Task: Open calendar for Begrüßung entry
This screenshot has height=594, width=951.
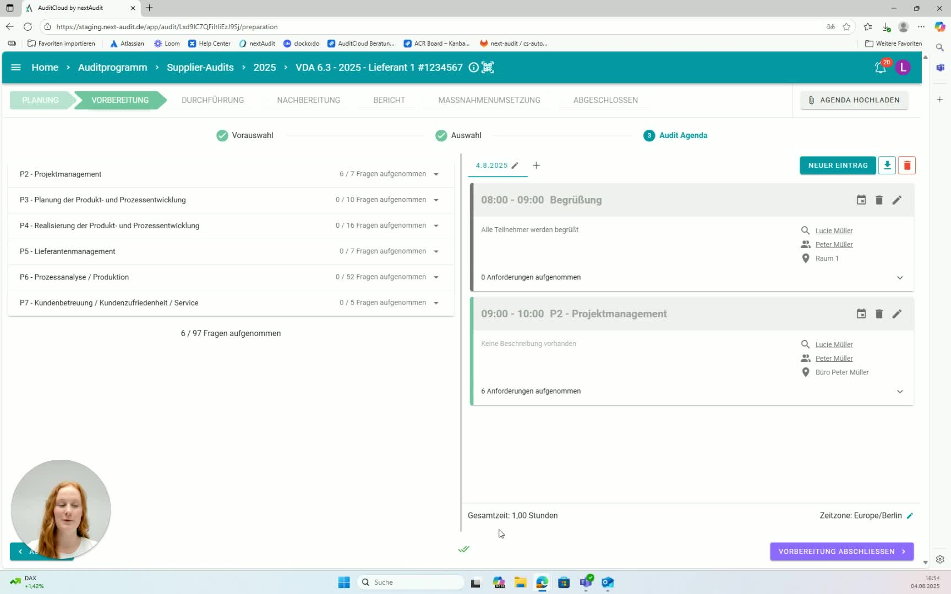Action: (861, 200)
